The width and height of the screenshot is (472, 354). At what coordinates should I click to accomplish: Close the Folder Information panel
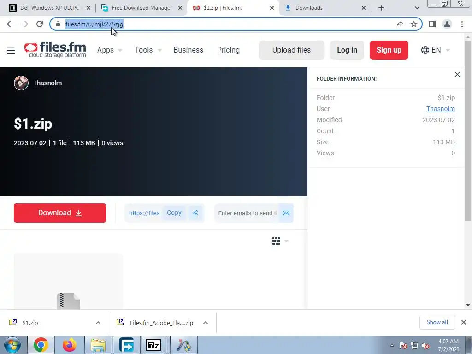[x=457, y=74]
